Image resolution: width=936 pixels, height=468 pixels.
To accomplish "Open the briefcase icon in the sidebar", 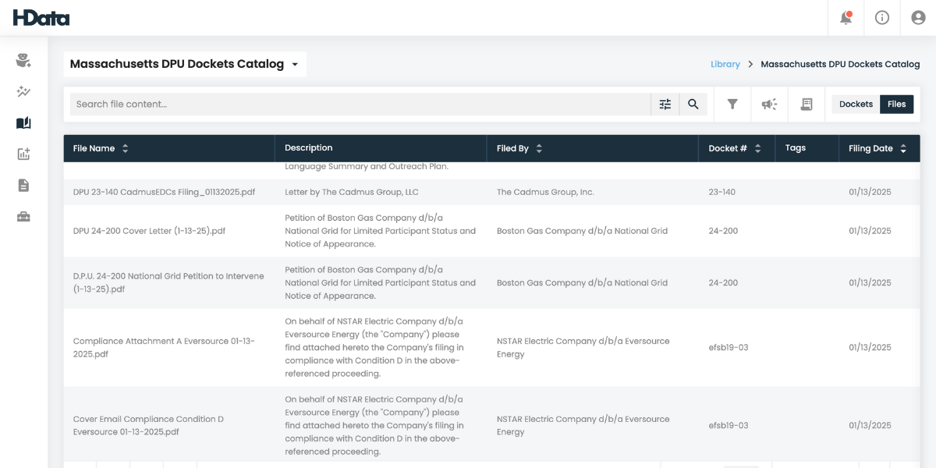I will coord(23,216).
